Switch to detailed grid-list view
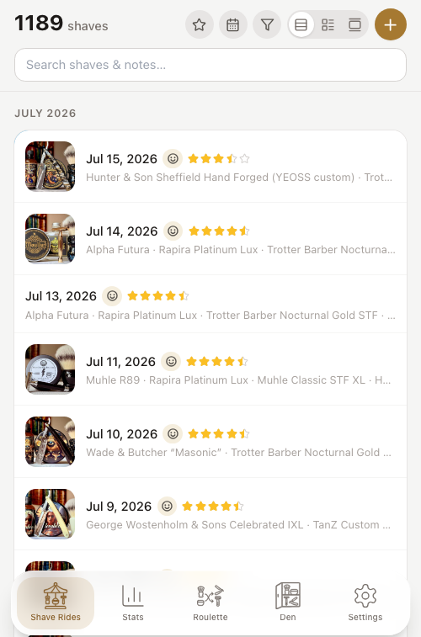This screenshot has width=421, height=637. pos(328,24)
